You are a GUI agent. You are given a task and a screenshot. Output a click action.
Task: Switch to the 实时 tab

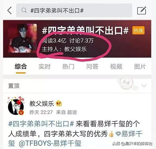45,66
